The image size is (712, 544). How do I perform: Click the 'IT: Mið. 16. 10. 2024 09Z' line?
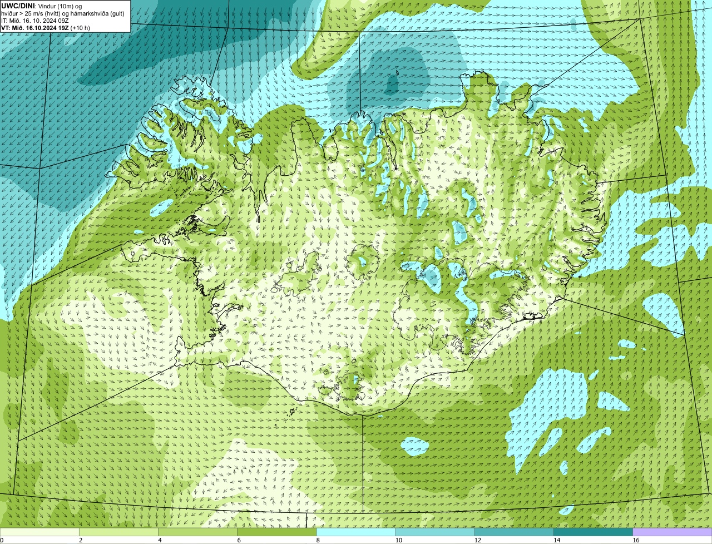click(34, 21)
